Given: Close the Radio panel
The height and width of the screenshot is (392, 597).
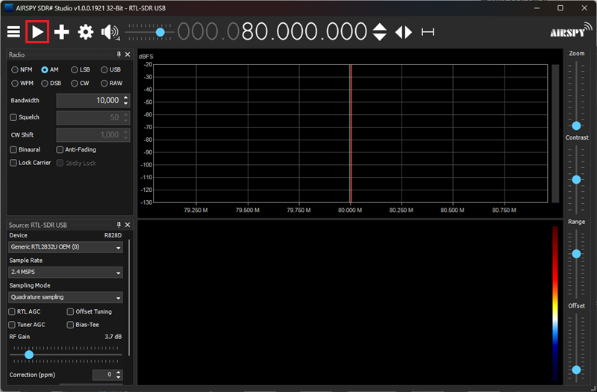Looking at the screenshot, I should (128, 55).
